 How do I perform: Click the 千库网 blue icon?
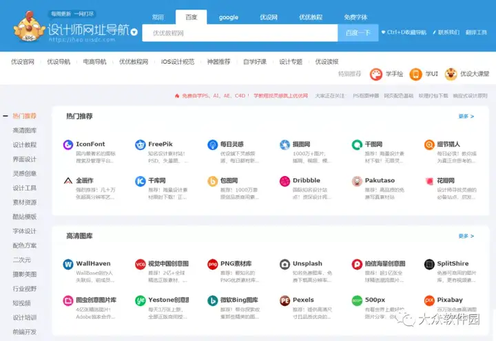(140, 181)
